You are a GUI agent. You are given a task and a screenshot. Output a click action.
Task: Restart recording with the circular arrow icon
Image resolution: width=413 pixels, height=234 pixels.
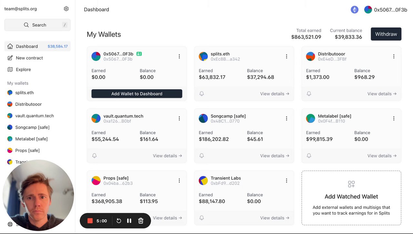tap(119, 221)
